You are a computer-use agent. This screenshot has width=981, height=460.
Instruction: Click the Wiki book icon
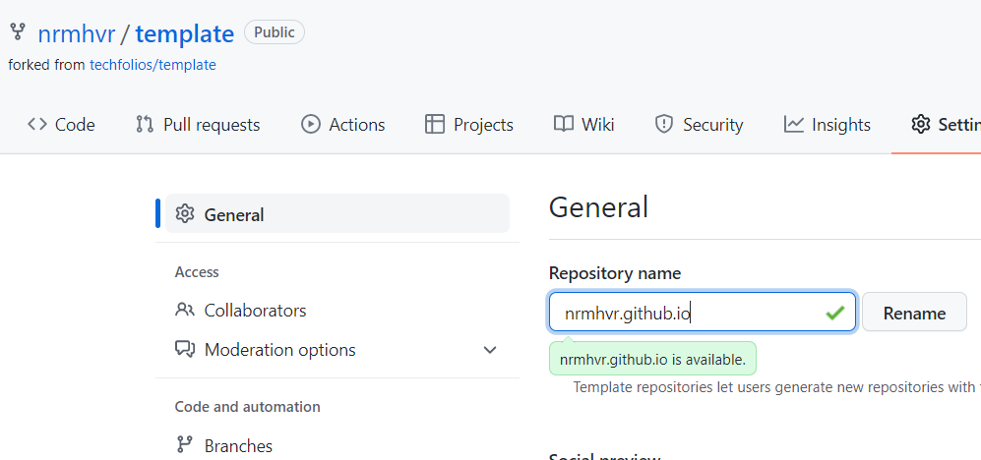tap(563, 125)
